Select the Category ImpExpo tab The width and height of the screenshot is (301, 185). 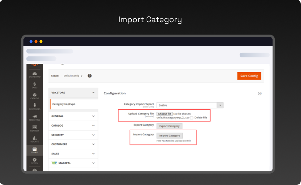tap(64, 104)
